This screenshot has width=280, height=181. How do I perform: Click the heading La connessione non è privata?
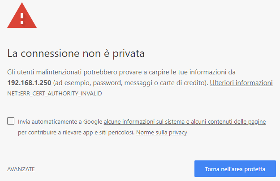click(76, 54)
